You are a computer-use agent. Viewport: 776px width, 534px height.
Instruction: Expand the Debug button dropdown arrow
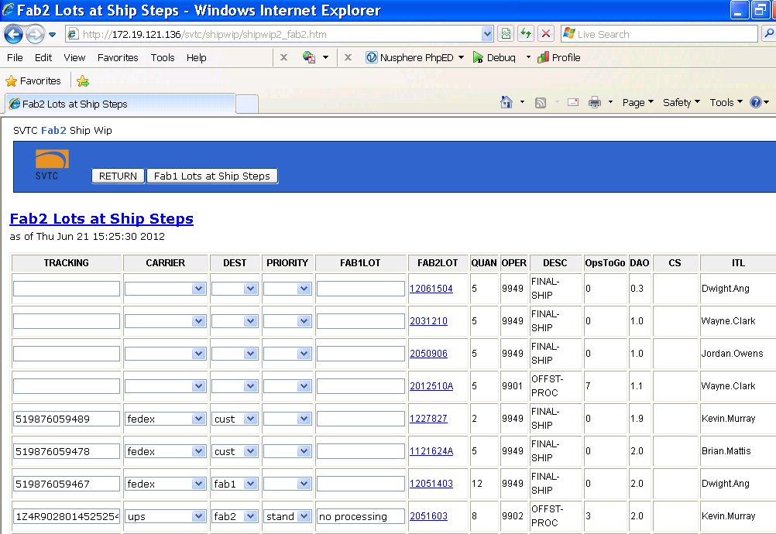[528, 57]
